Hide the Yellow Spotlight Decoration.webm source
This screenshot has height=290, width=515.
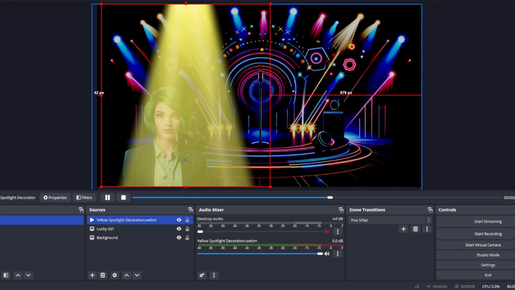(179, 220)
